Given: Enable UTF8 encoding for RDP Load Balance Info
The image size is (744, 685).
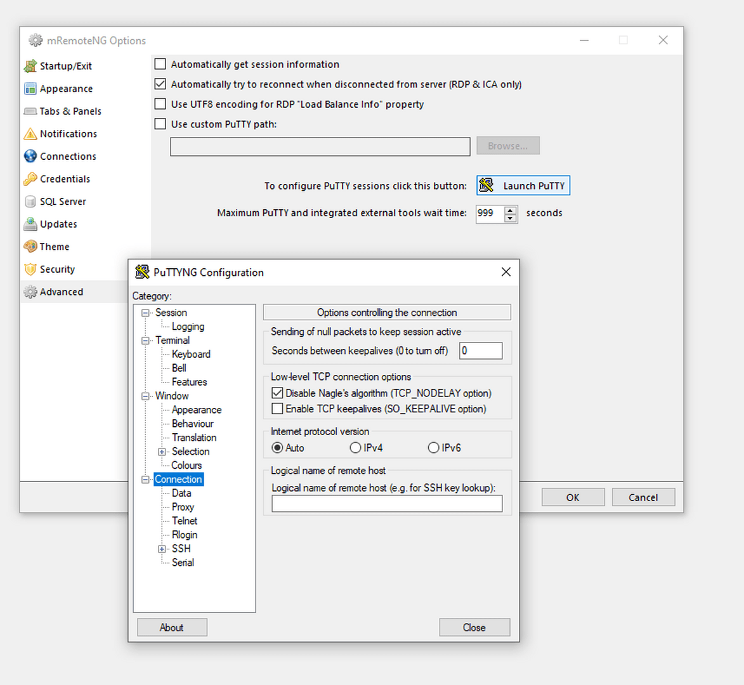Looking at the screenshot, I should click(x=160, y=104).
